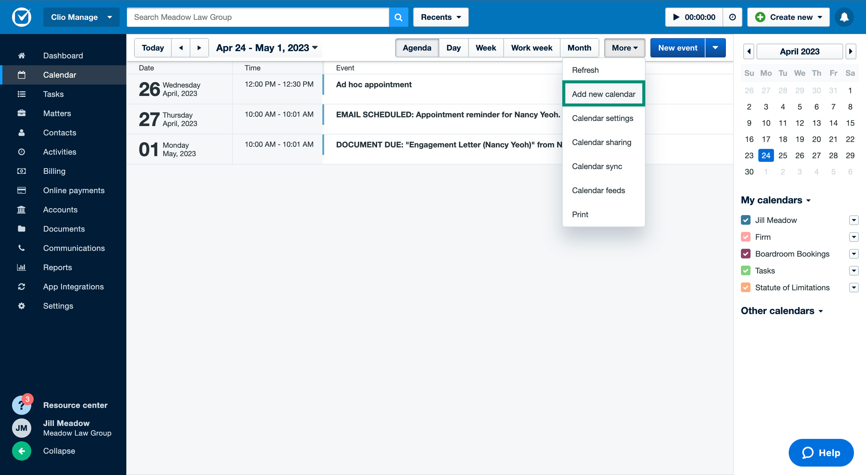Click the JM user avatar
Screen dimensions: 866x475
[22, 428]
